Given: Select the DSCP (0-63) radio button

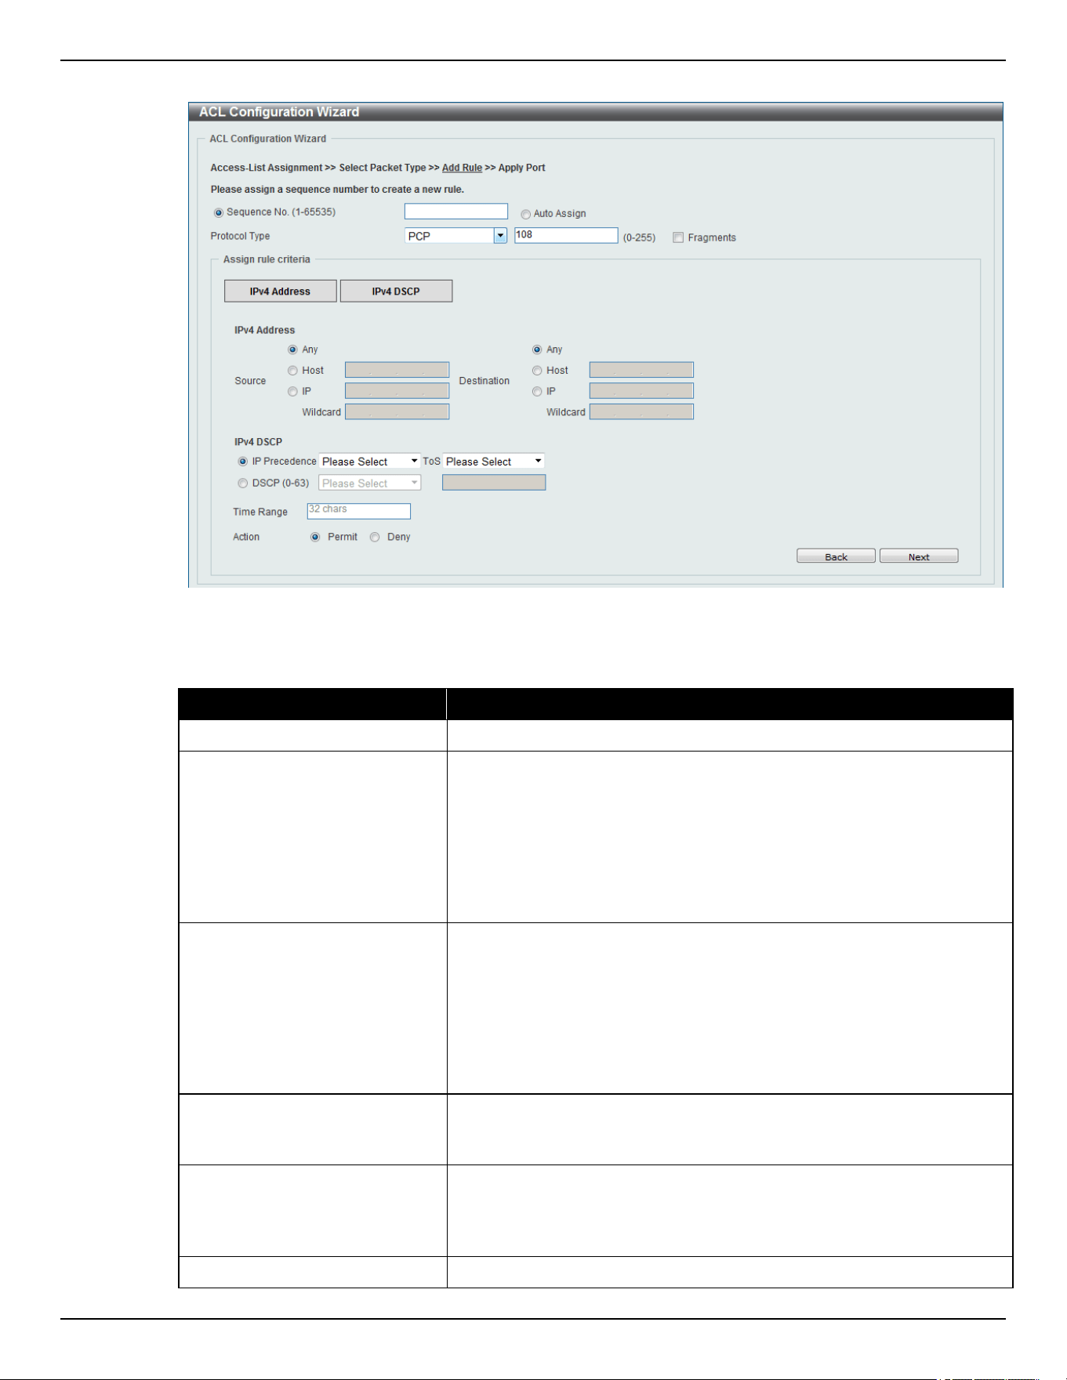Looking at the screenshot, I should pos(243,484).
